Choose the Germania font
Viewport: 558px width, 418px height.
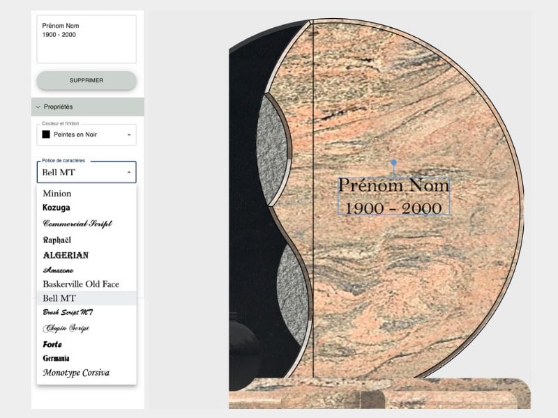point(86,358)
